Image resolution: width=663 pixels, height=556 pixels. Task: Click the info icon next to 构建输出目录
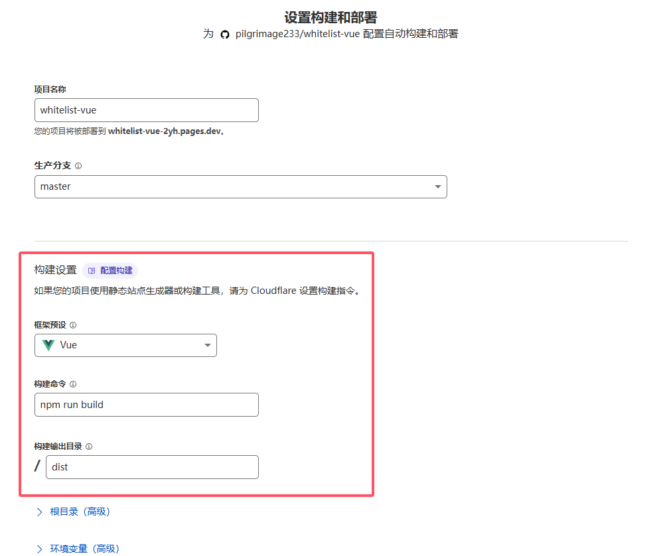(x=89, y=447)
